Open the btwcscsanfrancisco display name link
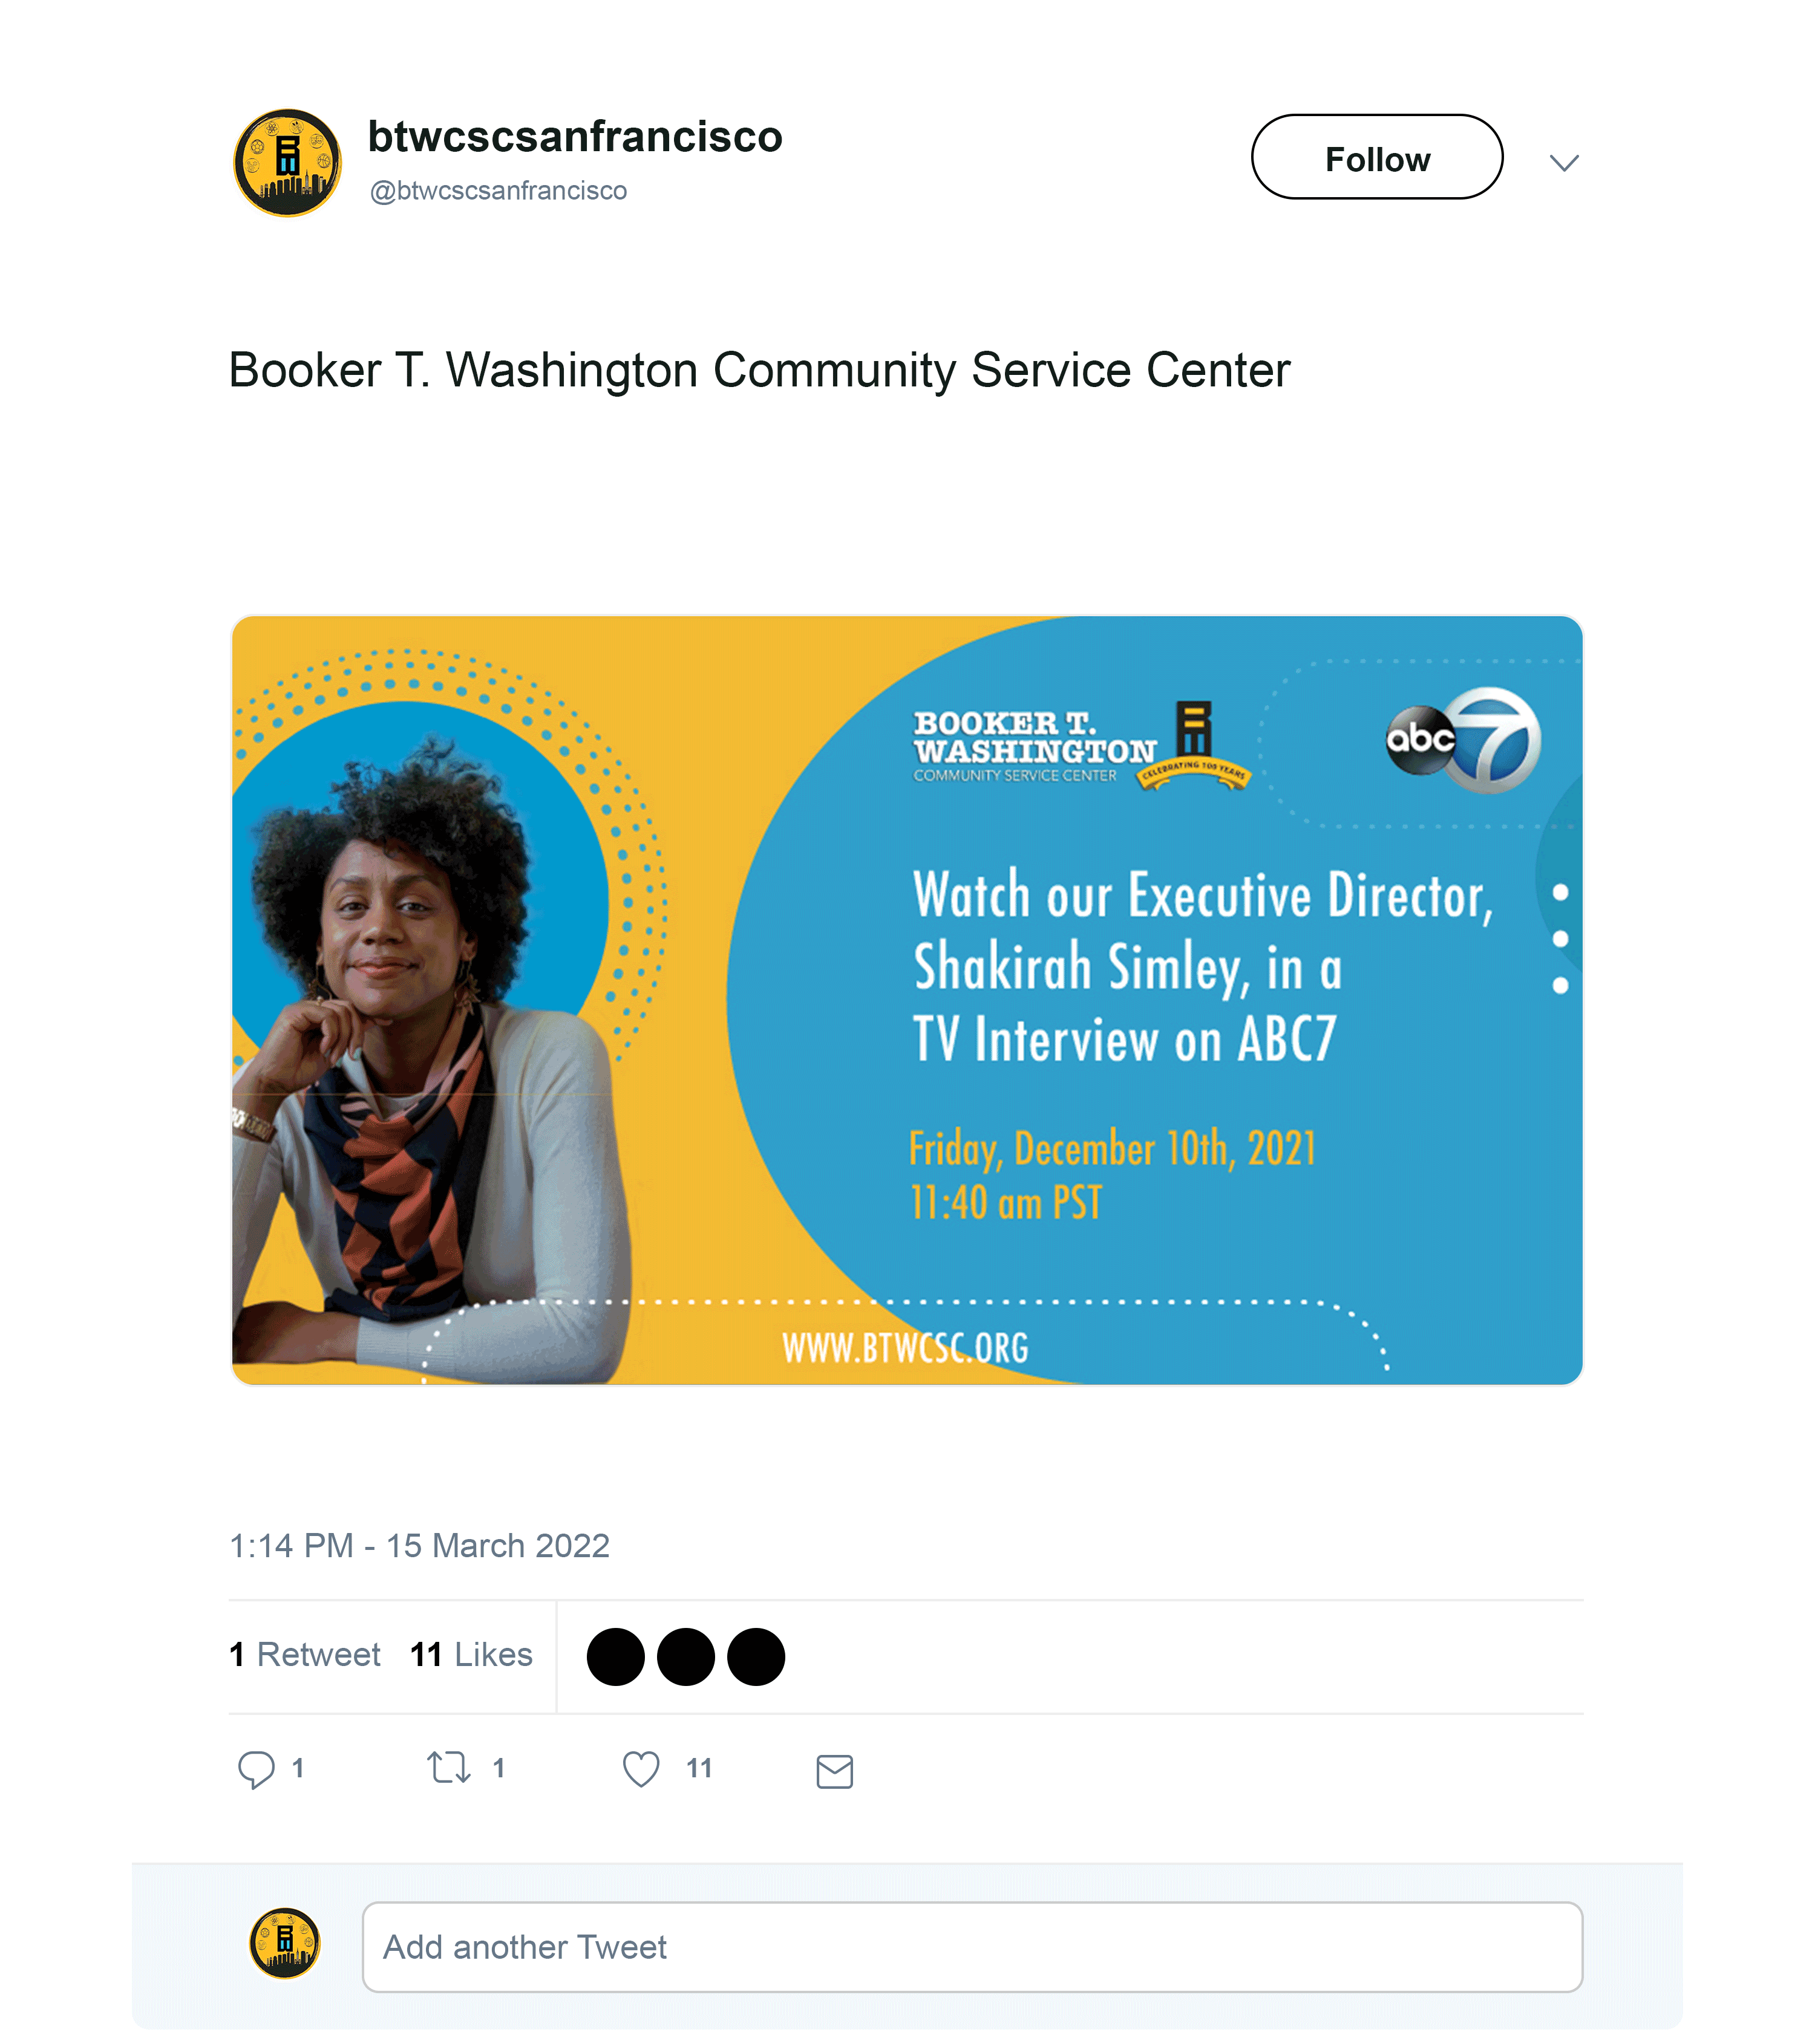The width and height of the screenshot is (1815, 2044). [575, 136]
